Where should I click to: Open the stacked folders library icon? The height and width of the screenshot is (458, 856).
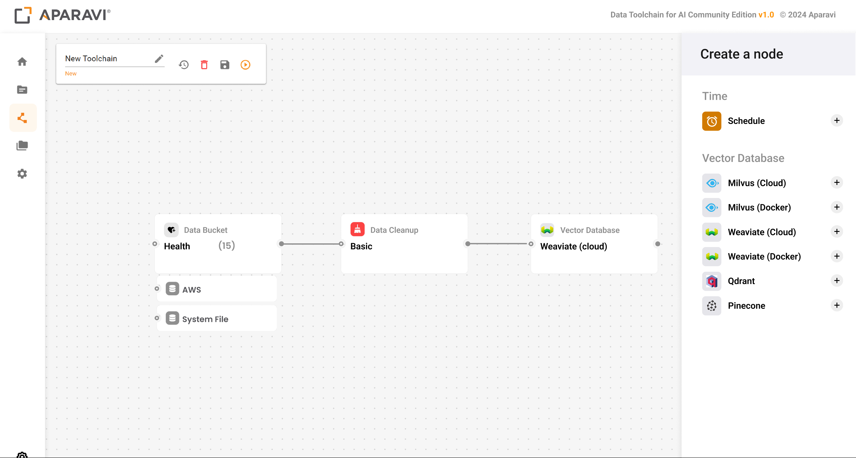click(x=22, y=145)
